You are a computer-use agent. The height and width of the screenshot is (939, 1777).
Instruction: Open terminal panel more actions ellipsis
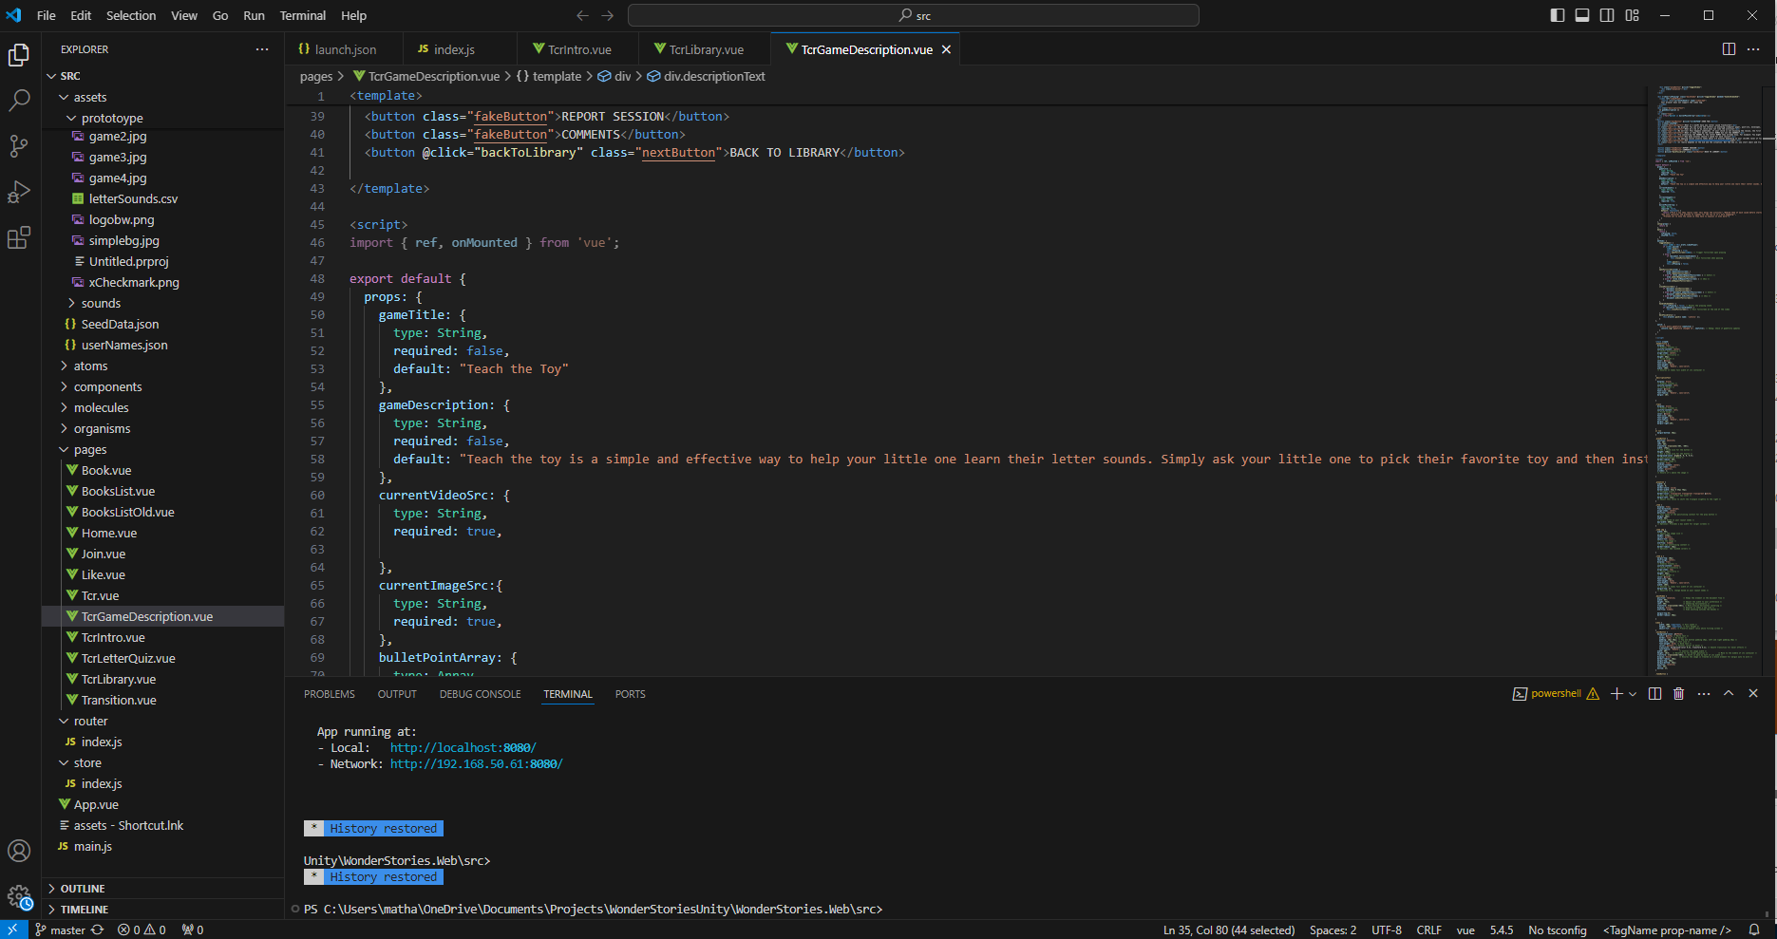(x=1704, y=694)
